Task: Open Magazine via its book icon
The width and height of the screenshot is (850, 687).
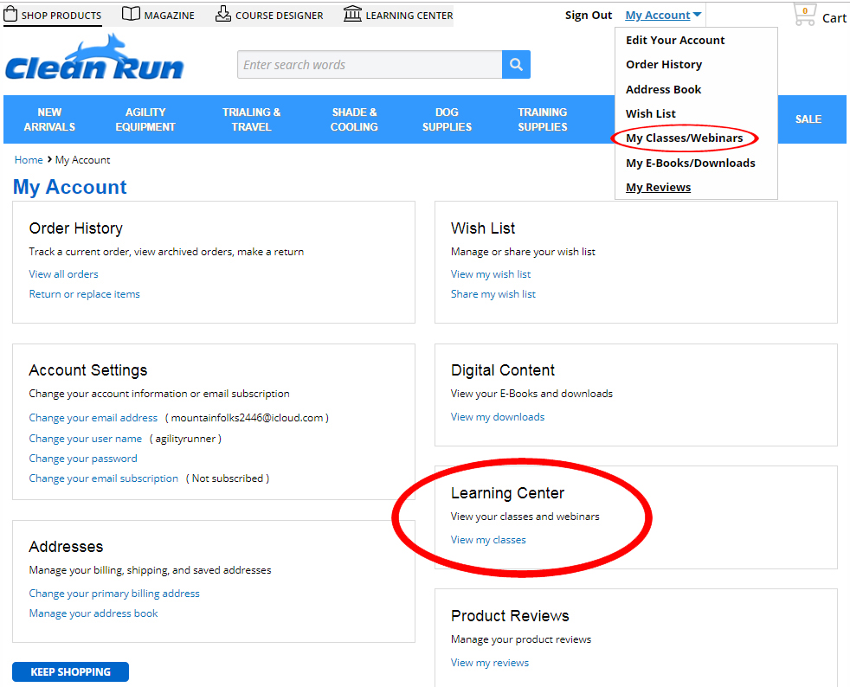Action: [x=131, y=15]
